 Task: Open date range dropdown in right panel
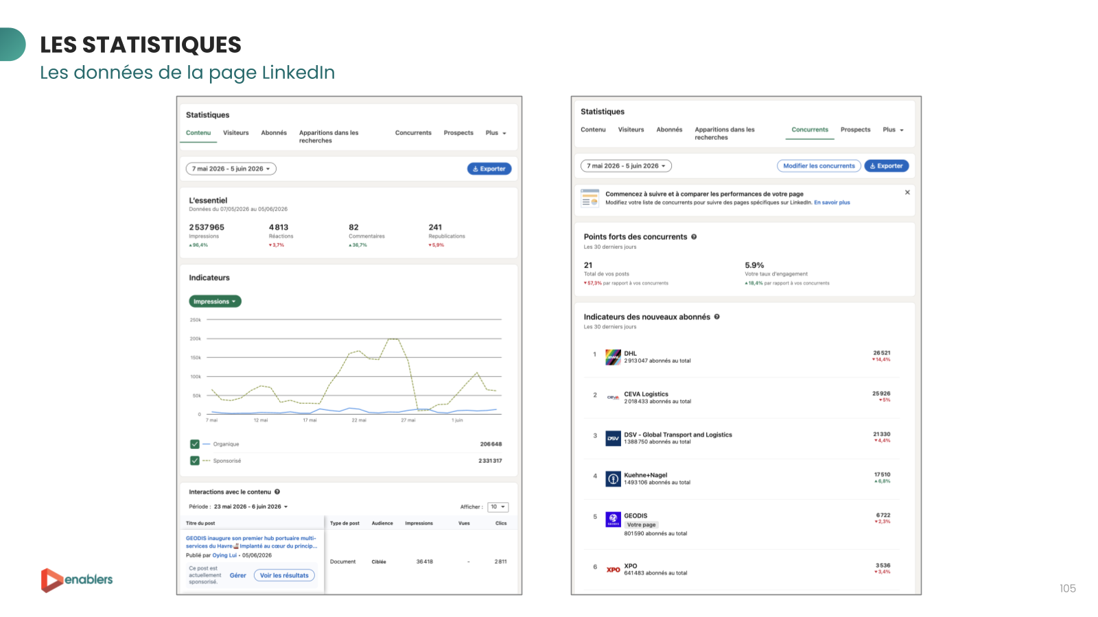pyautogui.click(x=626, y=166)
